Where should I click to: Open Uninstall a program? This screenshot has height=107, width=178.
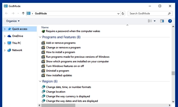58,71
